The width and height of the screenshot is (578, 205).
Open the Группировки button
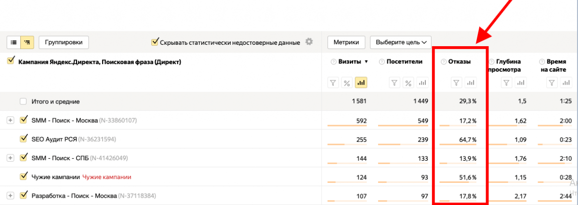64,42
